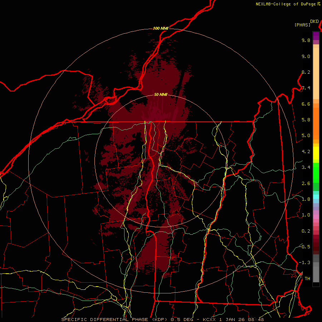Click the yellow band of the color scale
322x322 pixels.
(x=316, y=153)
